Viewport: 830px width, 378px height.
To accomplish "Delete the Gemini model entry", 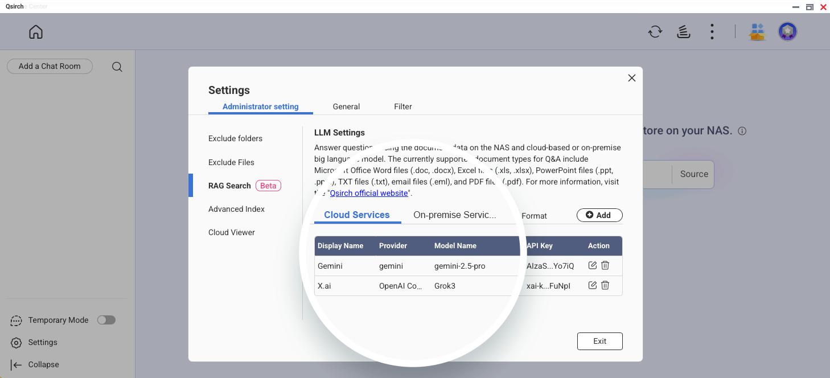I will 605,265.
